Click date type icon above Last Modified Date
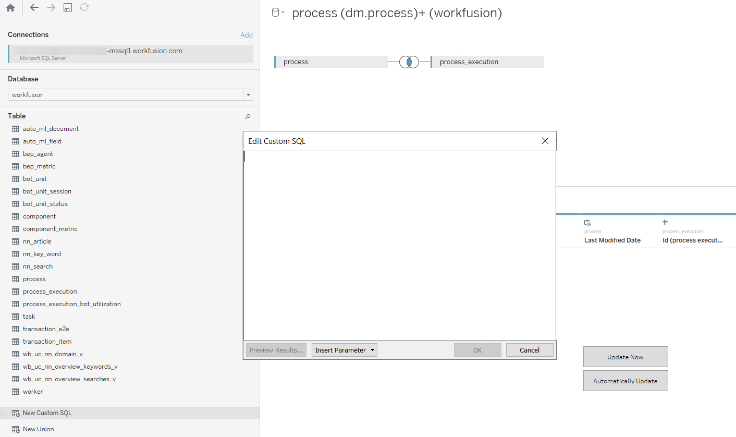This screenshot has height=437, width=736. tap(587, 222)
